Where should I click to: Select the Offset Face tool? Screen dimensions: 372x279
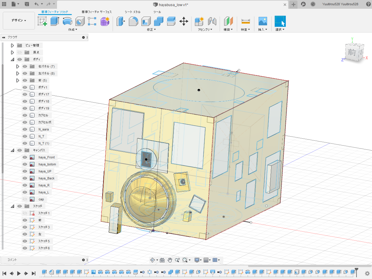coord(171,21)
